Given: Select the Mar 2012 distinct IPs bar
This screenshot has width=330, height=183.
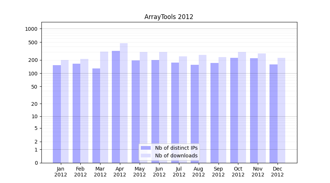Looking at the screenshot, I should 96,116.
